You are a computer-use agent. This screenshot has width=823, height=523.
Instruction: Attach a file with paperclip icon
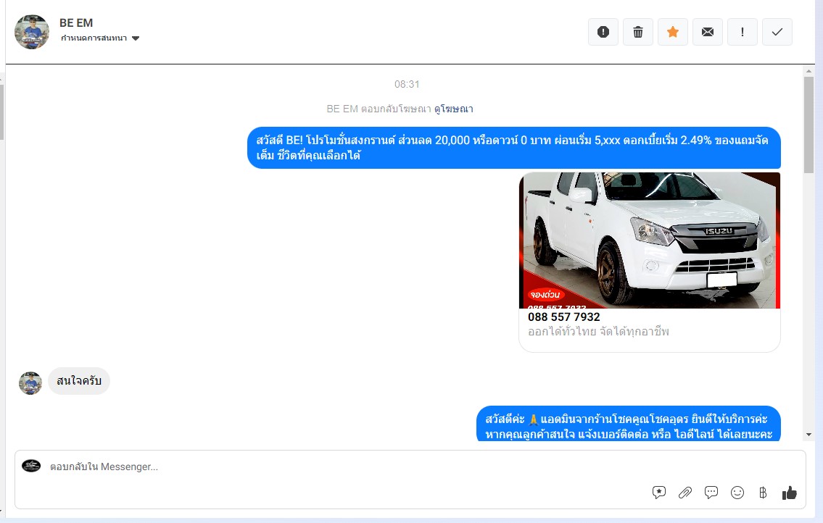click(685, 493)
